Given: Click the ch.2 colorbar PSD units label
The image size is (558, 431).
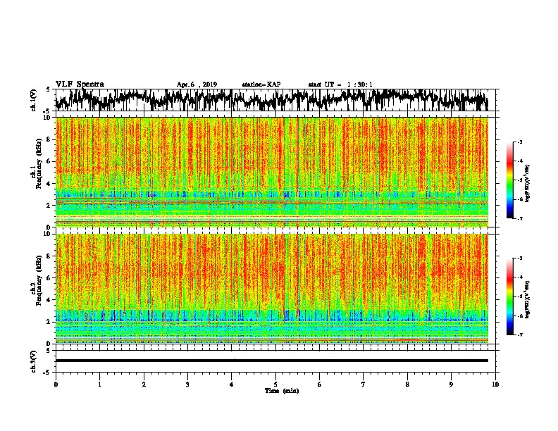Looking at the screenshot, I should [x=528, y=299].
